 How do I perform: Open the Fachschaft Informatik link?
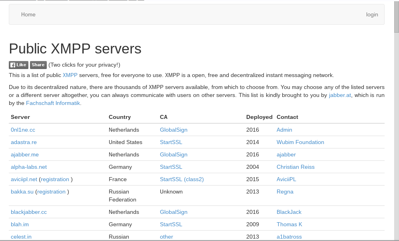click(x=53, y=103)
